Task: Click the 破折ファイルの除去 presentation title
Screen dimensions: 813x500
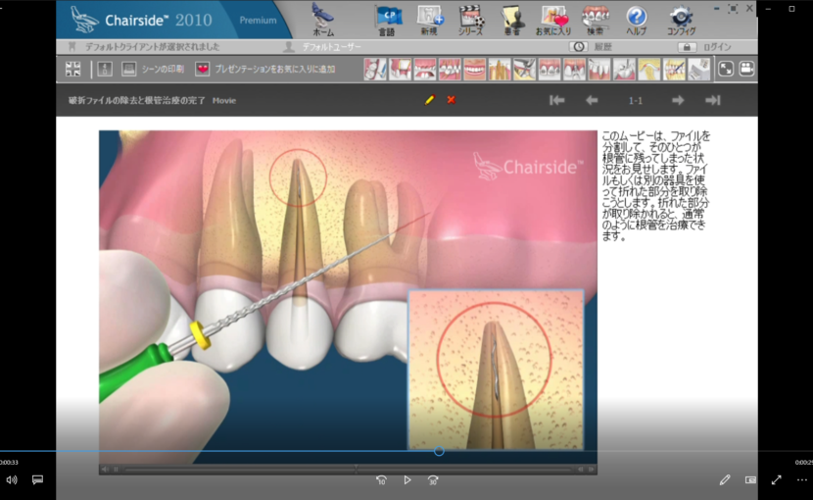Action: 137,100
